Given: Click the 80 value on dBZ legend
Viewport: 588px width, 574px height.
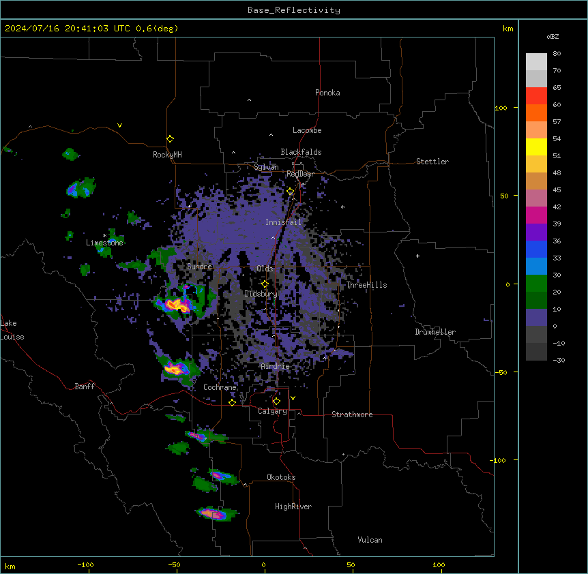Looking at the screenshot, I should [x=557, y=54].
